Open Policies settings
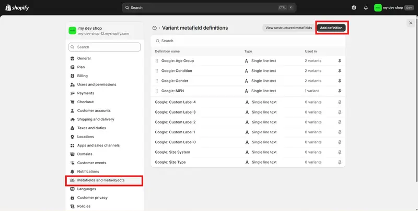Viewport: 418px width, 211px height. click(x=104, y=206)
